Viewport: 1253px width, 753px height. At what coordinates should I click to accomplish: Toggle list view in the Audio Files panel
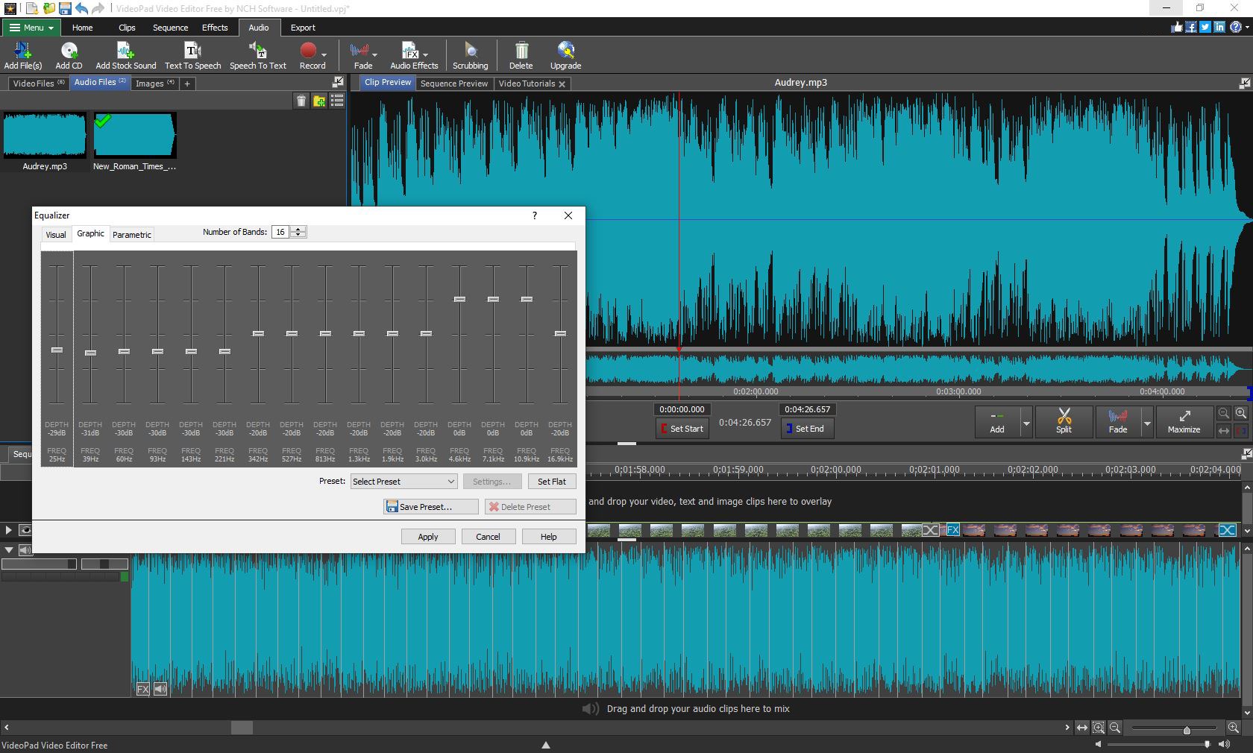coord(337,101)
